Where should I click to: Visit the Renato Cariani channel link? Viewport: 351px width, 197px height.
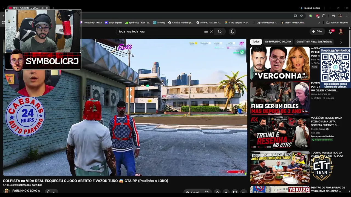click(x=318, y=129)
